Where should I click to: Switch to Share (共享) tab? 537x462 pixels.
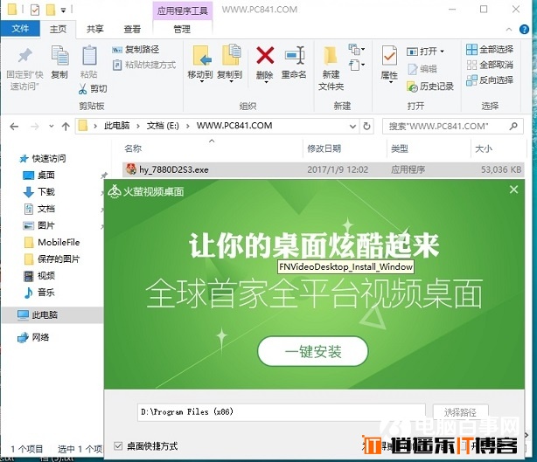pyautogui.click(x=94, y=29)
